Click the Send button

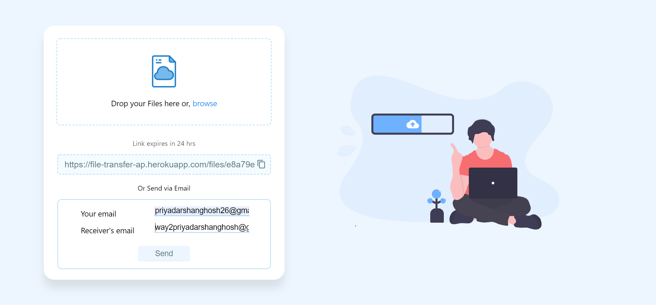point(164,253)
